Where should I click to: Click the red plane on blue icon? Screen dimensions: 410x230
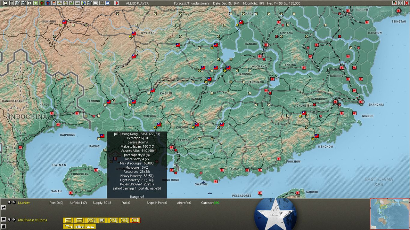coord(48,3)
